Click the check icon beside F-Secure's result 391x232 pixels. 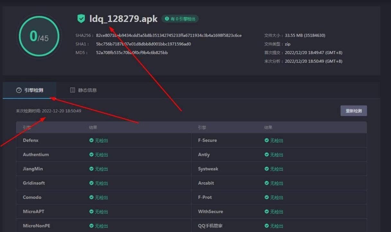pos(267,140)
